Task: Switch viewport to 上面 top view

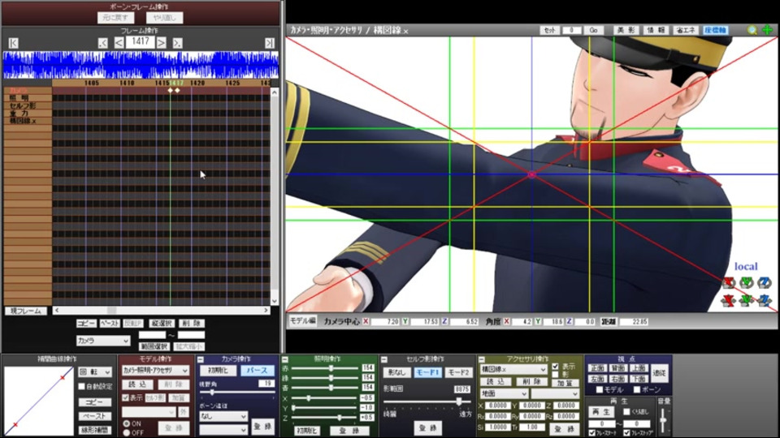Action: pos(639,368)
